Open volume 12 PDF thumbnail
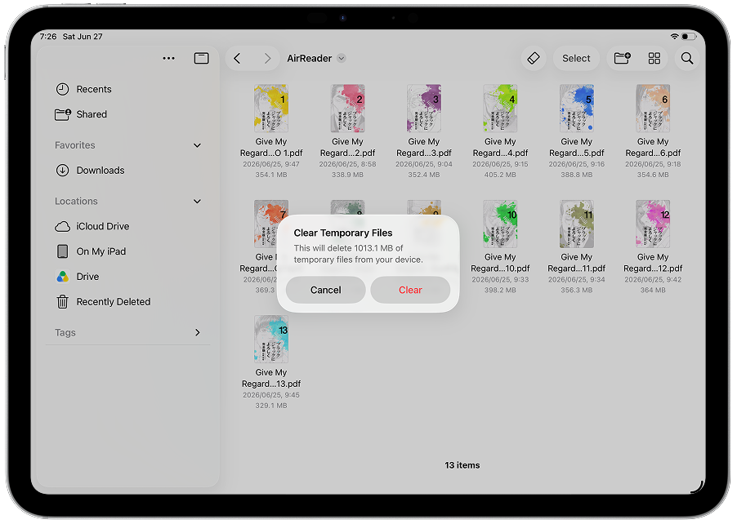The width and height of the screenshot is (737, 524). [653, 224]
